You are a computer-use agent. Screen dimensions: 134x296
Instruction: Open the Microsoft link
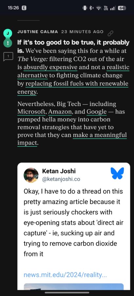coord(31,112)
